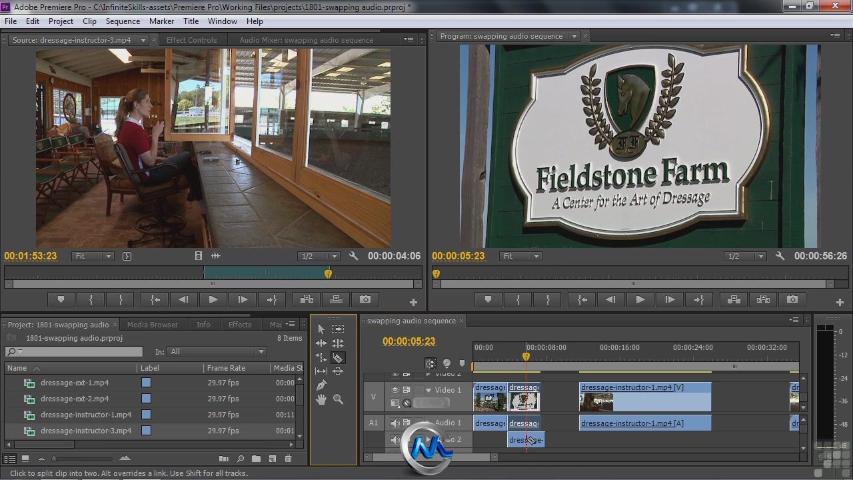Click Insert button in Source monitor
The height and width of the screenshot is (480, 853).
307,300
